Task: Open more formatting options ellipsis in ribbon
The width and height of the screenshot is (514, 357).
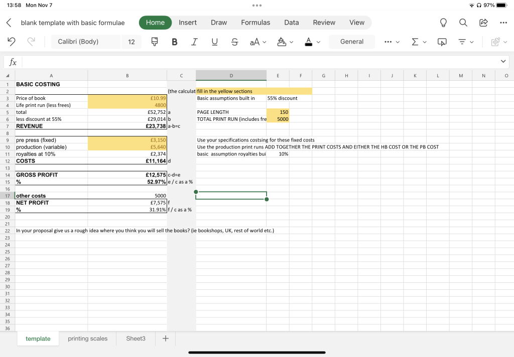Action: (388, 42)
